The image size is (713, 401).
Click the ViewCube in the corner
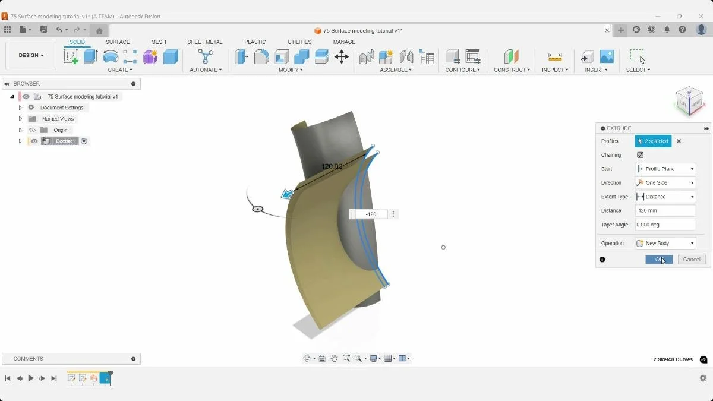(690, 102)
